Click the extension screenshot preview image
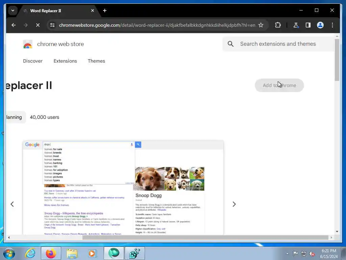This screenshot has height=260, width=346. point(123,188)
